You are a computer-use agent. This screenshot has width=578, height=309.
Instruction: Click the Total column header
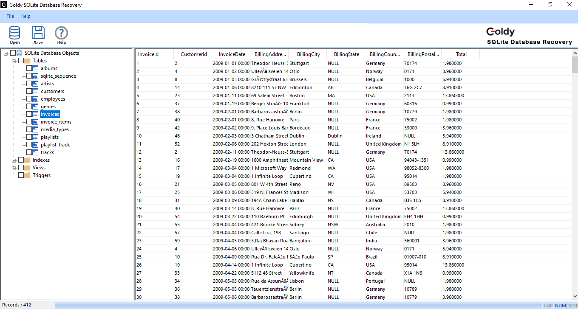pos(461,54)
